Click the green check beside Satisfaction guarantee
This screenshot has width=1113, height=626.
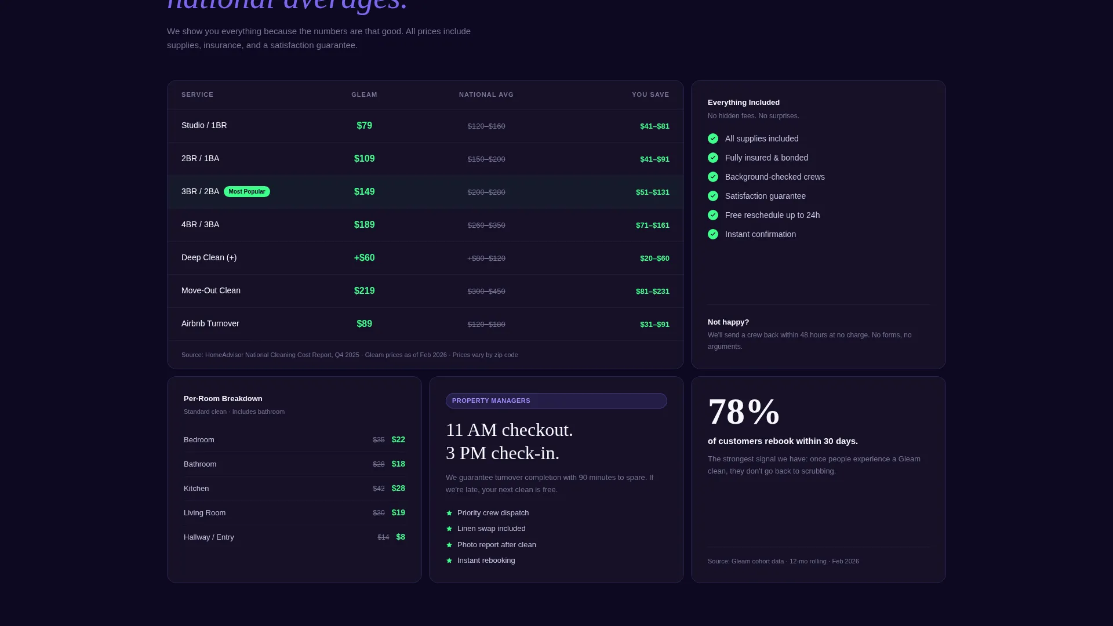(x=713, y=196)
